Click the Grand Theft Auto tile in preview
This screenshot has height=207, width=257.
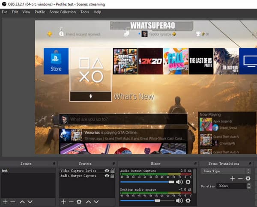tap(125, 61)
